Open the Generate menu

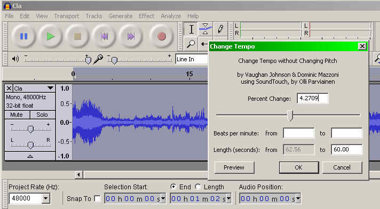(121, 16)
